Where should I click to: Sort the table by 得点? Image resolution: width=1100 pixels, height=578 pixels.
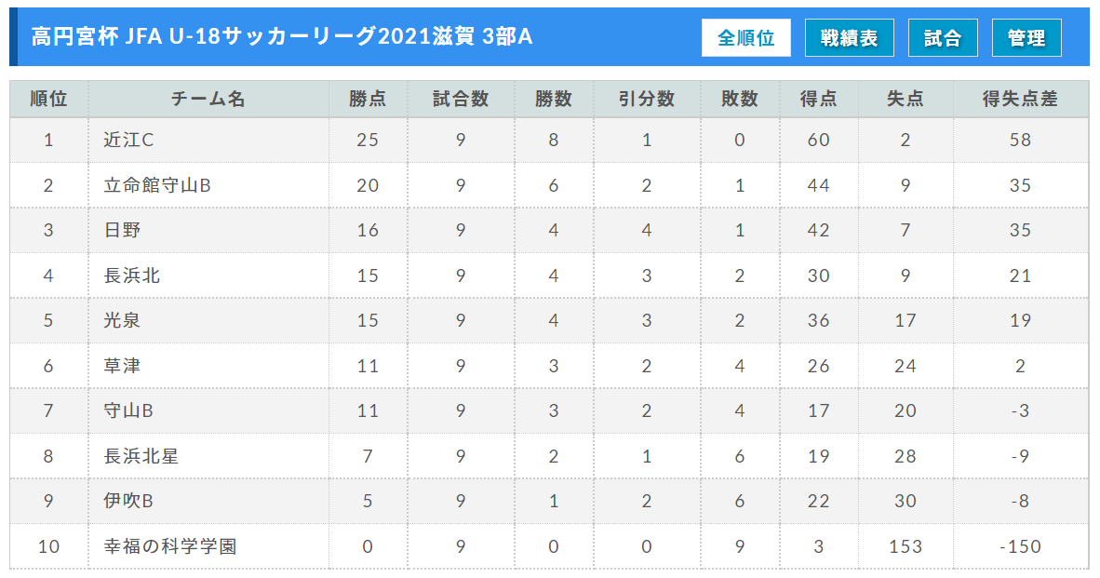click(819, 98)
